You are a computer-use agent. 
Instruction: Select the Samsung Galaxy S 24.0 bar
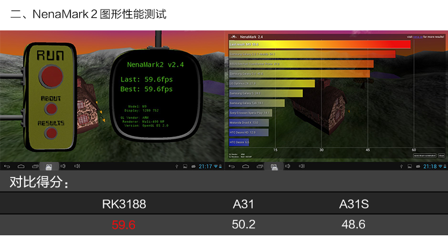pyautogui.click(x=266, y=93)
